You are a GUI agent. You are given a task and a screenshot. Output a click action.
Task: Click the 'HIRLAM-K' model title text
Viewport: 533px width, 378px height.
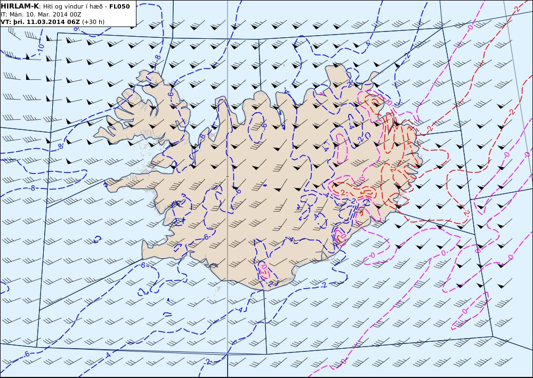[x=20, y=6]
